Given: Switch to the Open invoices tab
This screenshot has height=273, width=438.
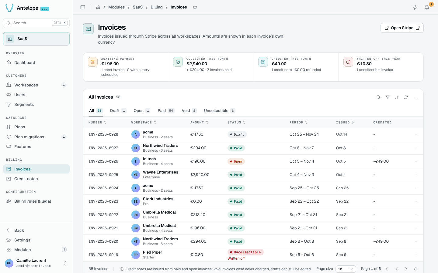Looking at the screenshot, I should (142, 111).
